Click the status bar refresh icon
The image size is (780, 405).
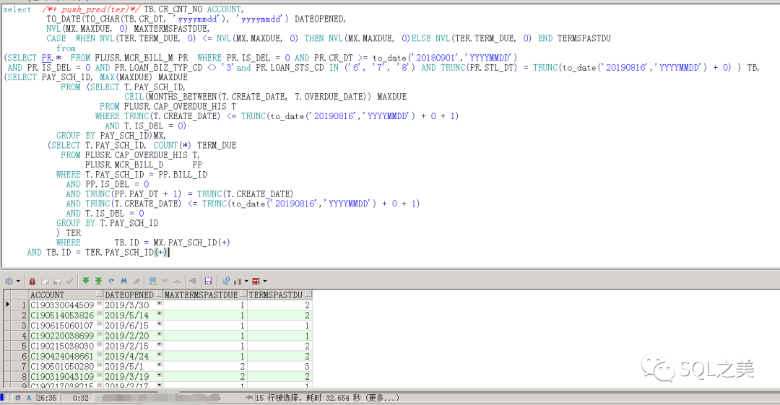coord(18,398)
